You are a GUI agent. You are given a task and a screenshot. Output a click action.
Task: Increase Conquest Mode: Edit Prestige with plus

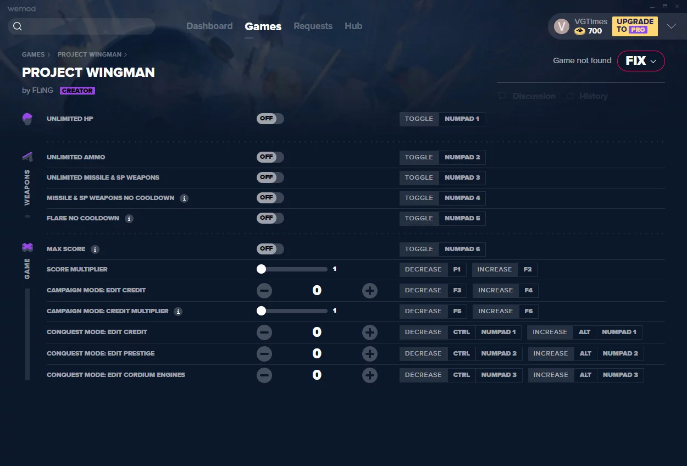pyautogui.click(x=370, y=354)
